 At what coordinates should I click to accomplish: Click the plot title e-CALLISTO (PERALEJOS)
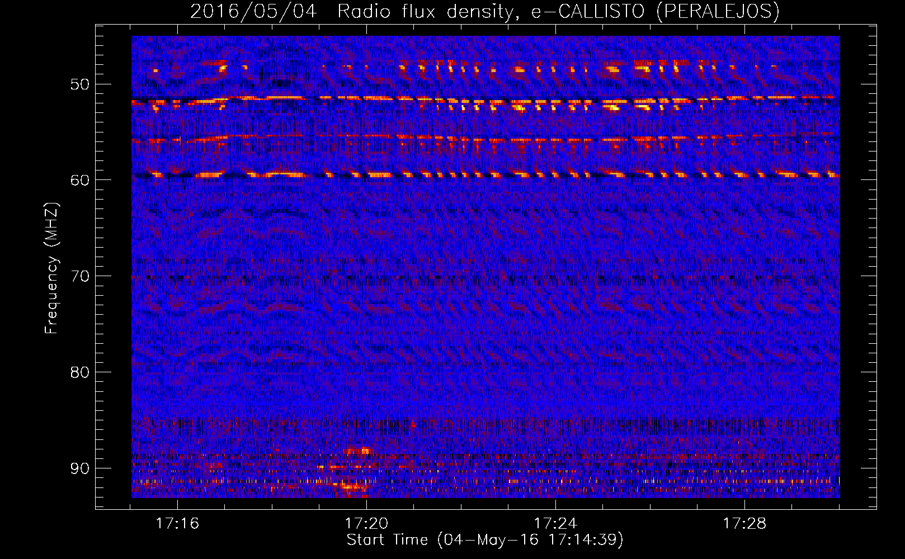coord(484,12)
